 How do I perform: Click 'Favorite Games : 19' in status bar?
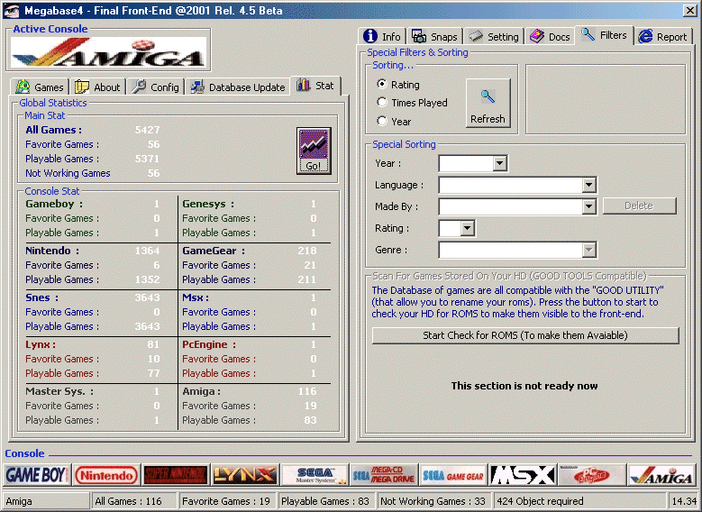point(226,501)
